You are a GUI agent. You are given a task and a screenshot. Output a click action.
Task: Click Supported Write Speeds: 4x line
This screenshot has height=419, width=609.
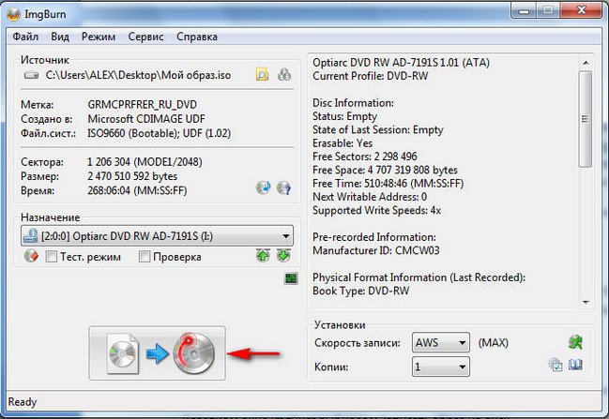point(376,210)
